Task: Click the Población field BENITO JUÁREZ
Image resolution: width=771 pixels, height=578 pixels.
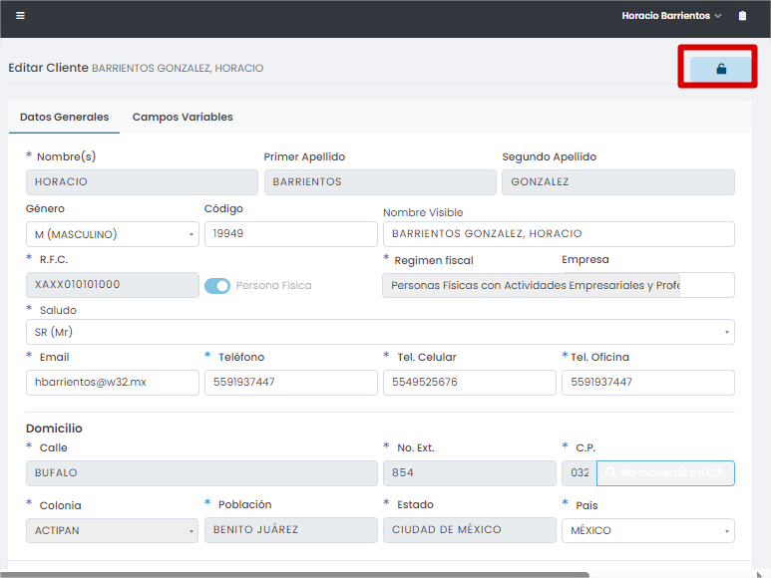Action: [x=290, y=530]
